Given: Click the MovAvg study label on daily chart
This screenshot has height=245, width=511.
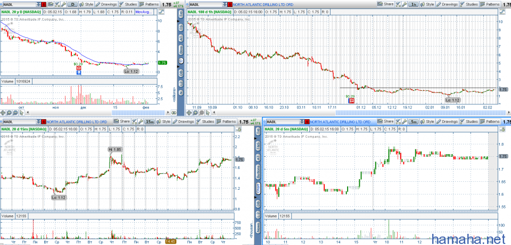Looking at the screenshot, I should 144,12.
